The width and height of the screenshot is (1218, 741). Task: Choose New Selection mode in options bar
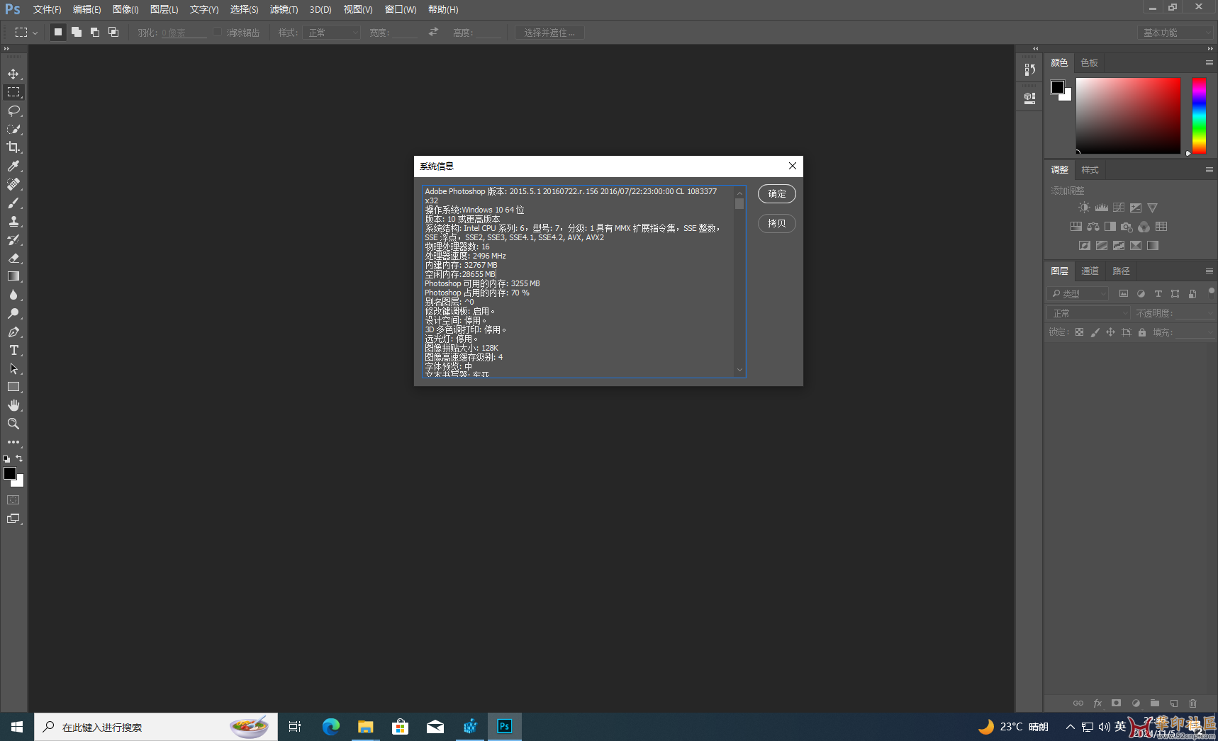[x=58, y=32]
